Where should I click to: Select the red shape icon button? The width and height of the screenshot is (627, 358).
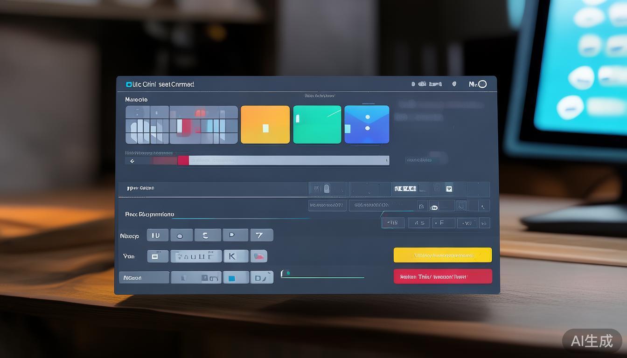[x=259, y=256]
